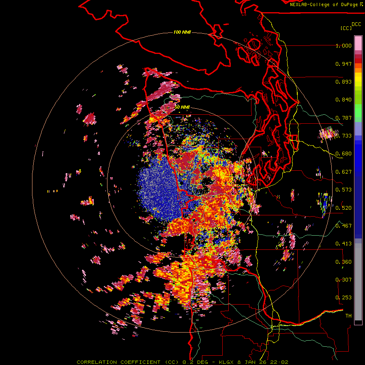Viewport: 365px width, 365px height.
Task: Select the 0.680 value on the scale
Action: pyautogui.click(x=344, y=154)
